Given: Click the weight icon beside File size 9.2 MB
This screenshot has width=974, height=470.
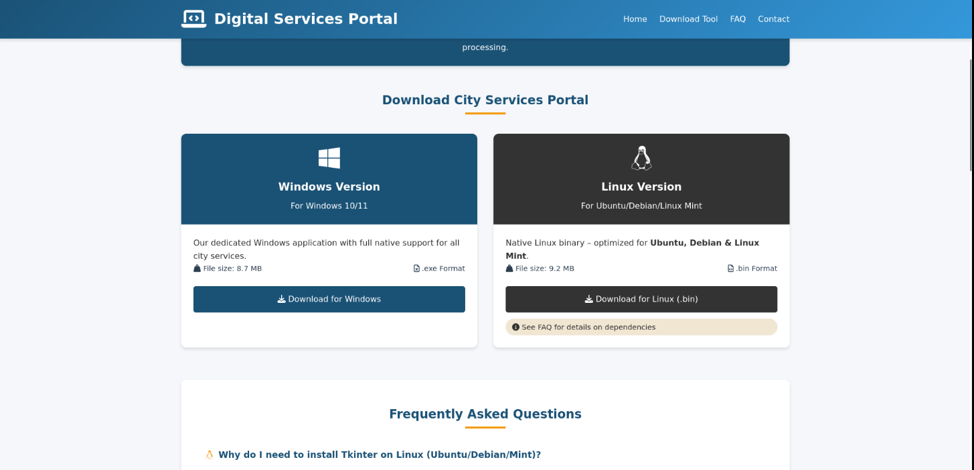Looking at the screenshot, I should click(x=509, y=269).
